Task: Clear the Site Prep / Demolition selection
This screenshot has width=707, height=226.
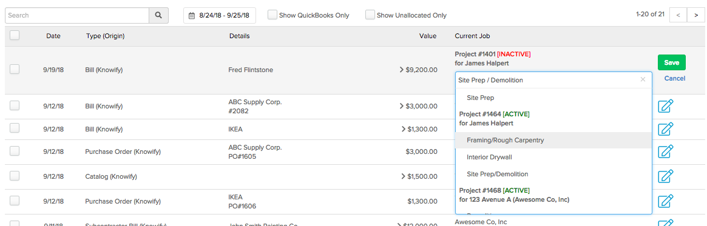Action: (643, 80)
